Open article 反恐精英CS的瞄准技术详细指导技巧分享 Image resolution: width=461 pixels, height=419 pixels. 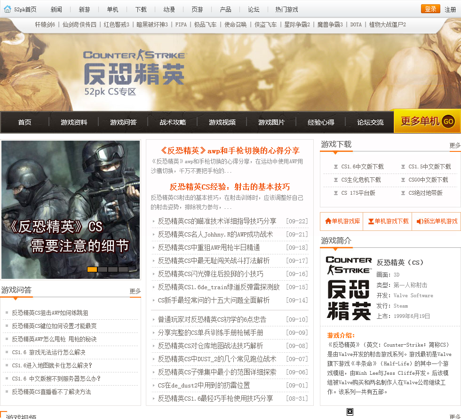[217, 221]
